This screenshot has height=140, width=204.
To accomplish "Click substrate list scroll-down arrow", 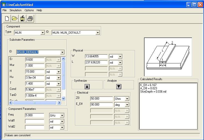I will (x=63, y=98).
